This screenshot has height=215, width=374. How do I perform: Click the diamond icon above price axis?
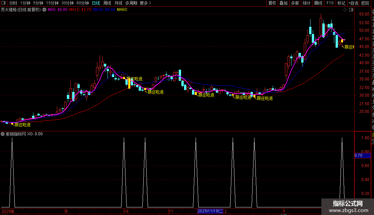(345, 10)
